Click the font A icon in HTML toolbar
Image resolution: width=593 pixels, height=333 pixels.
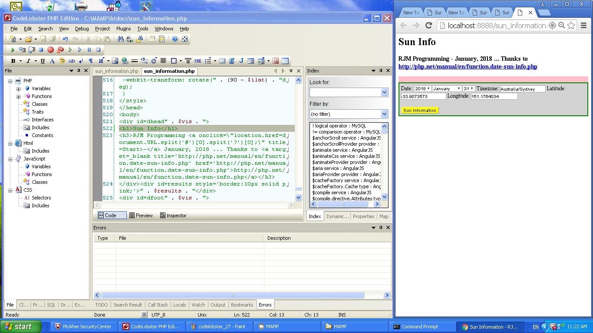tap(52, 61)
